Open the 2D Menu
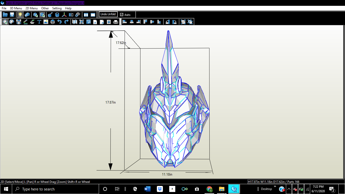This screenshot has width=345, height=194. tap(32, 8)
